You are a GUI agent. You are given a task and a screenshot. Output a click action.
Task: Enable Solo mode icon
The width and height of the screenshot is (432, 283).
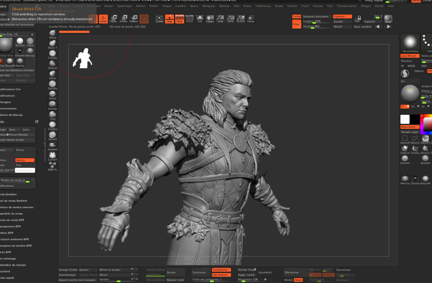[200, 19]
